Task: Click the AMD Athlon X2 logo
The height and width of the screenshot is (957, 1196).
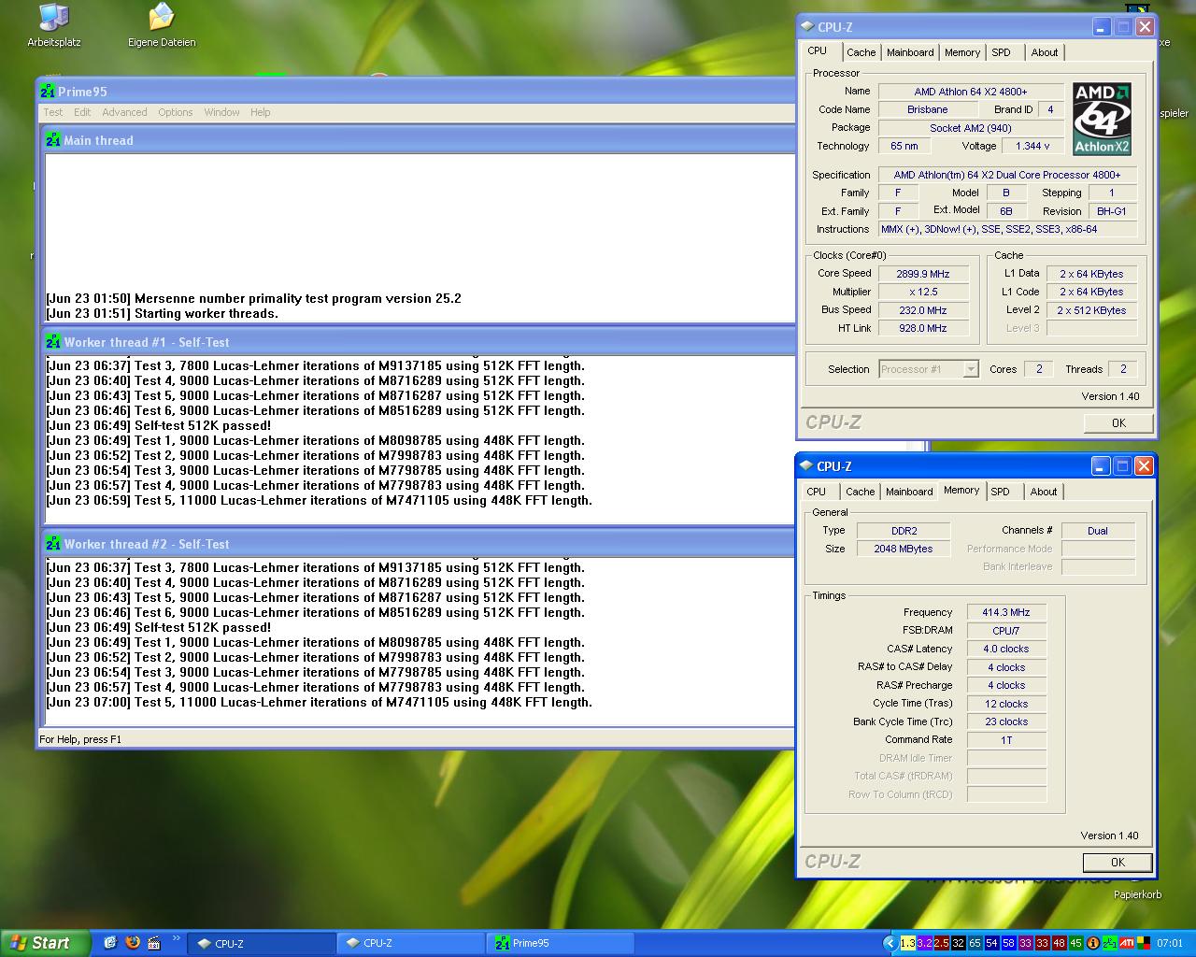Action: (1102, 119)
